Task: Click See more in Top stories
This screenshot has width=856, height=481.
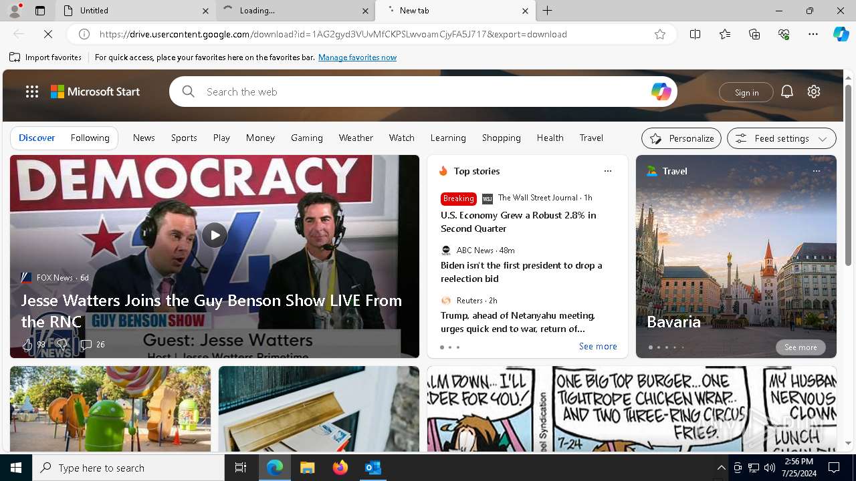Action: click(x=598, y=346)
